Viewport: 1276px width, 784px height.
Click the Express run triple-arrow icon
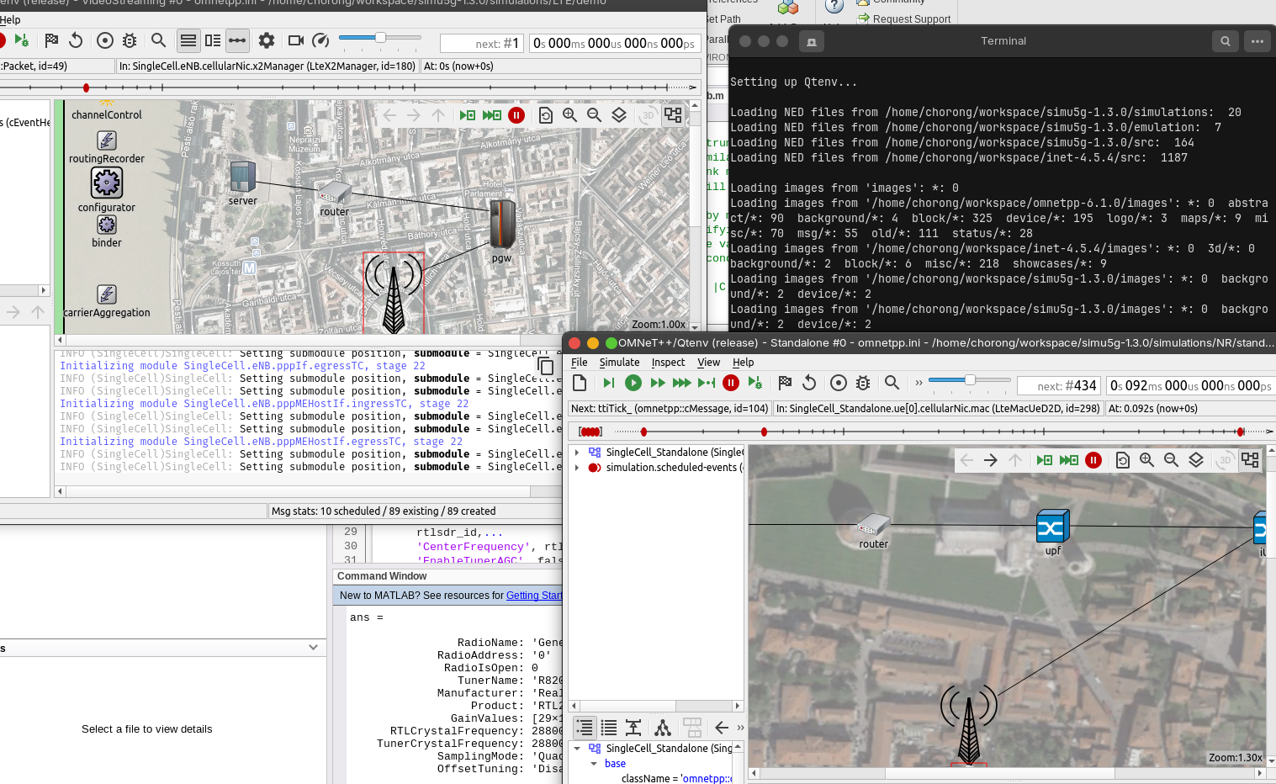pyautogui.click(x=682, y=384)
